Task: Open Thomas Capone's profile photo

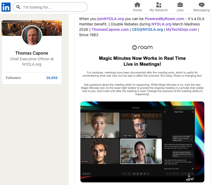Action: [32, 35]
